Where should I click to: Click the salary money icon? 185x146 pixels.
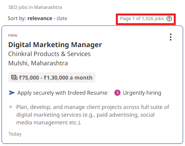tap(14, 78)
